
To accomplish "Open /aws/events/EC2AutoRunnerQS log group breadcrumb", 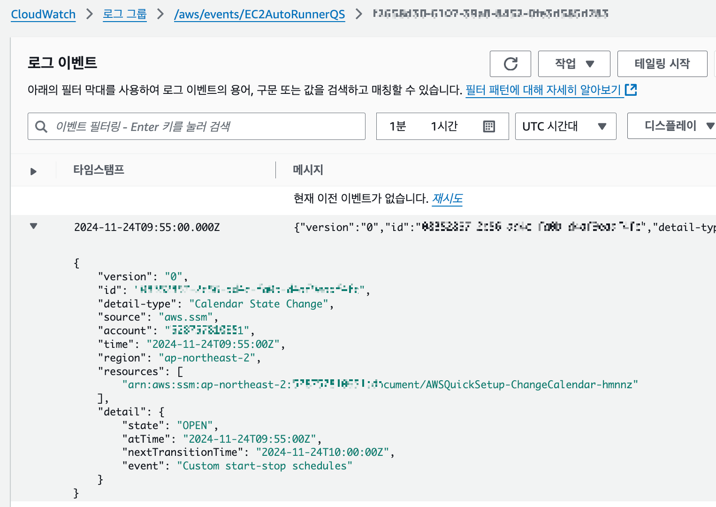I will 259,14.
